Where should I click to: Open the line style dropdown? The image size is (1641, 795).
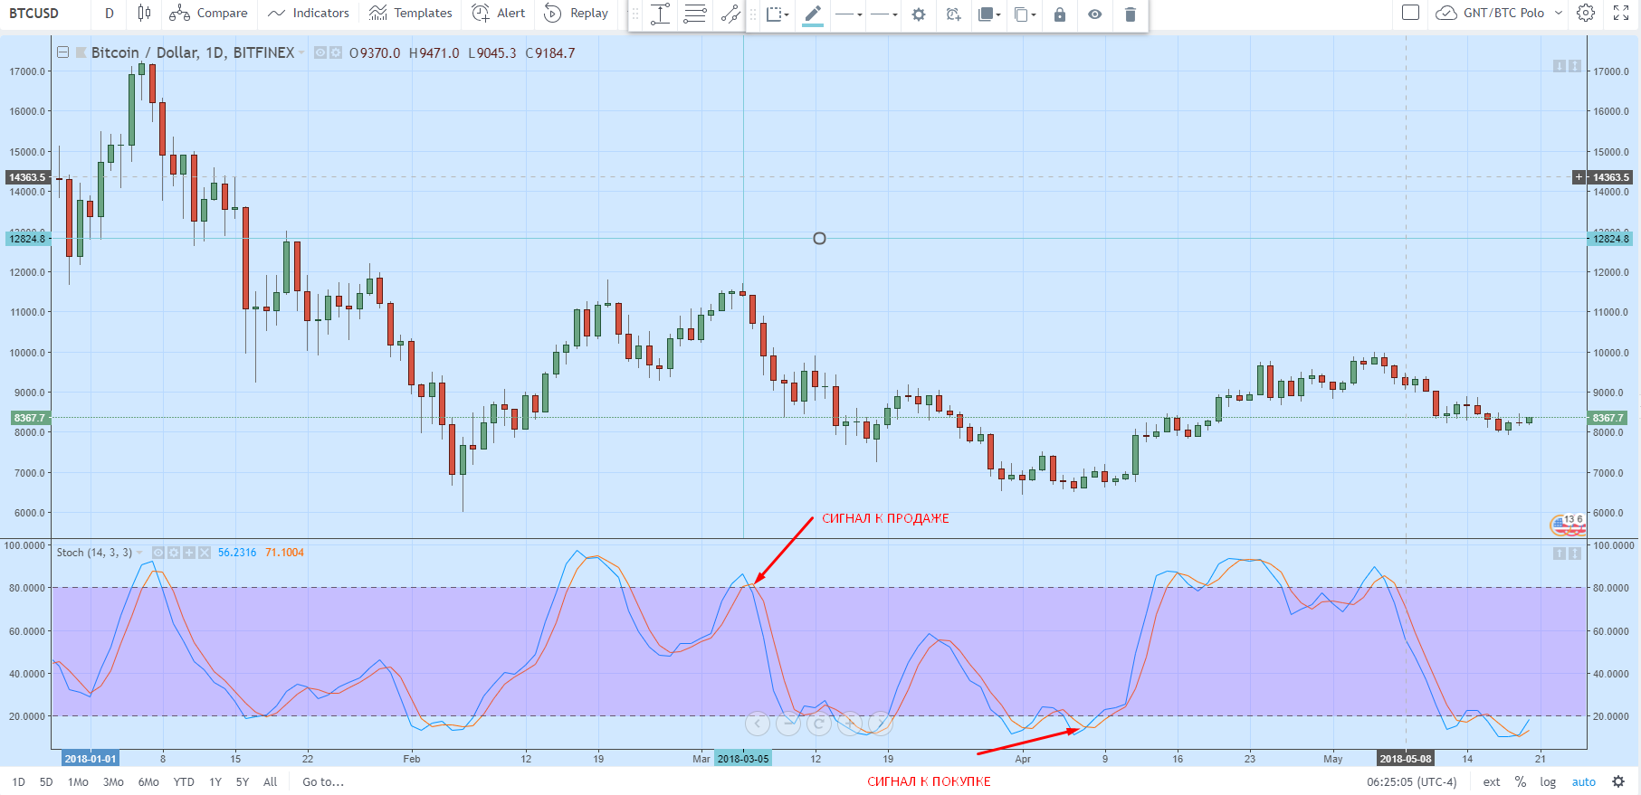883,14
